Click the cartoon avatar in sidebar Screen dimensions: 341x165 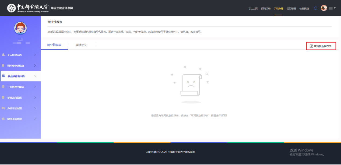pos(20,28)
